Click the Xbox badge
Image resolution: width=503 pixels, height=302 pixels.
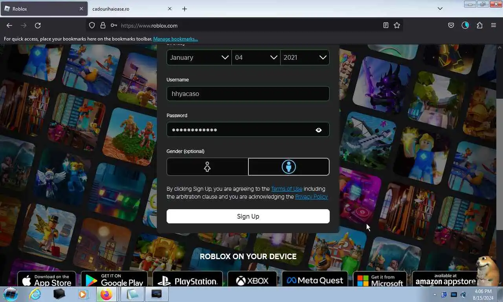click(252, 280)
